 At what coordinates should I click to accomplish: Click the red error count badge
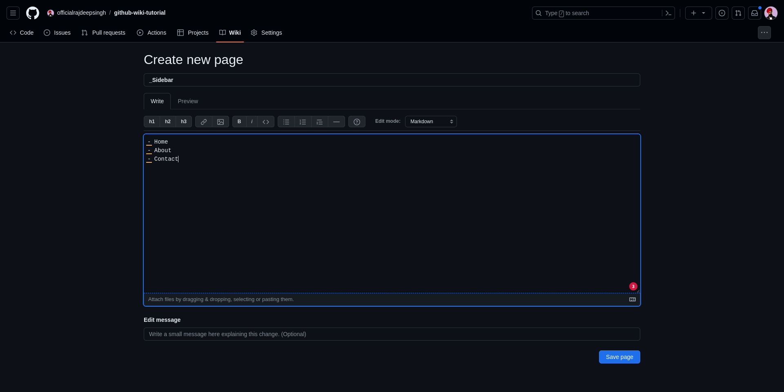[x=633, y=286]
